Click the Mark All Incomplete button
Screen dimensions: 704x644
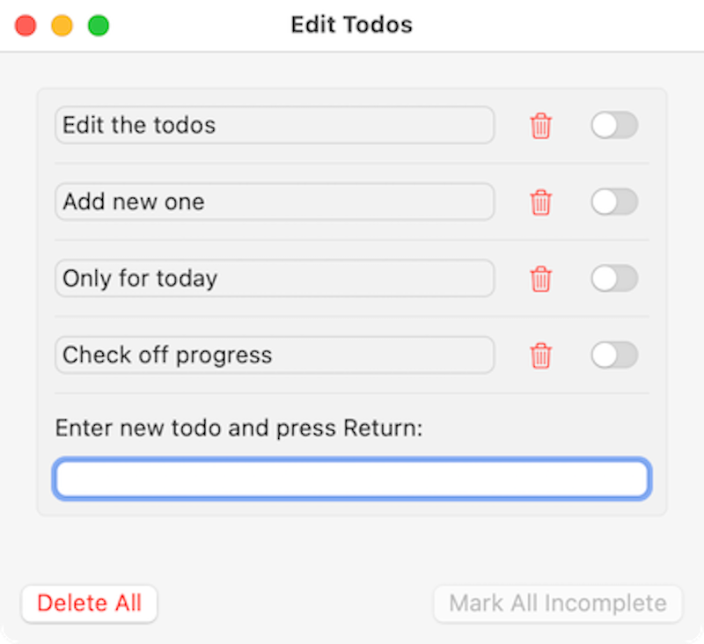pos(558,604)
